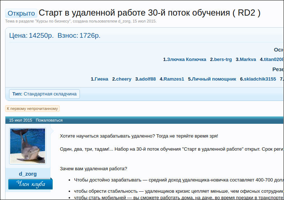Click the price text Цена: 14250р.
284x200 pixels.
[31, 36]
